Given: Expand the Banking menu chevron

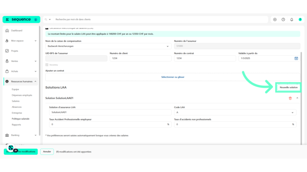Looking at the screenshot, I should coord(35,135).
